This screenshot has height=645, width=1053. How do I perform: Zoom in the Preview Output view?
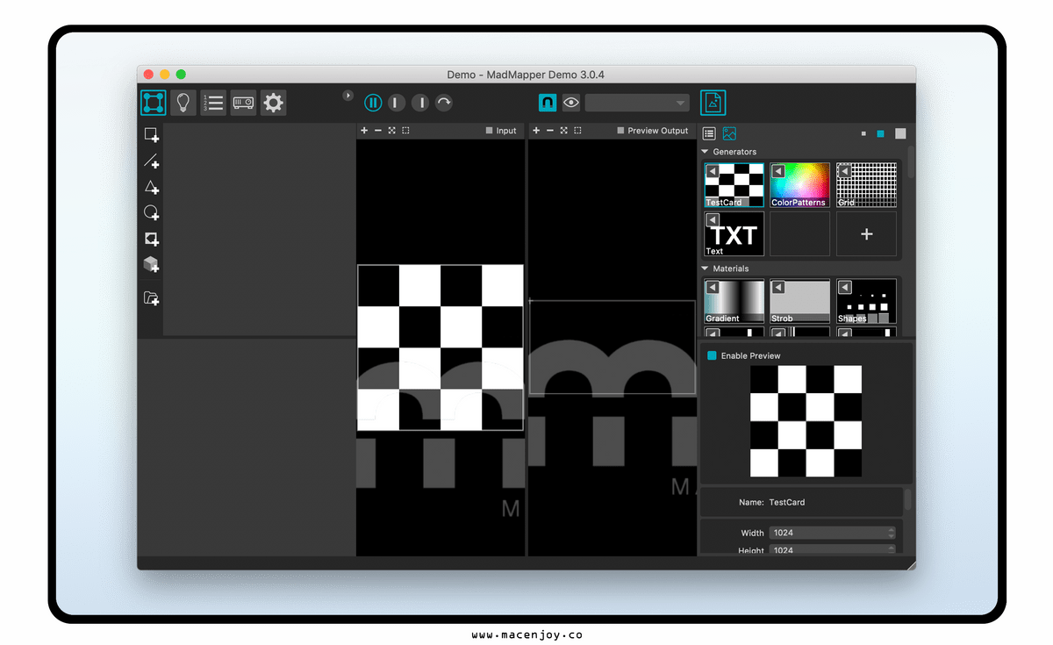pos(536,131)
